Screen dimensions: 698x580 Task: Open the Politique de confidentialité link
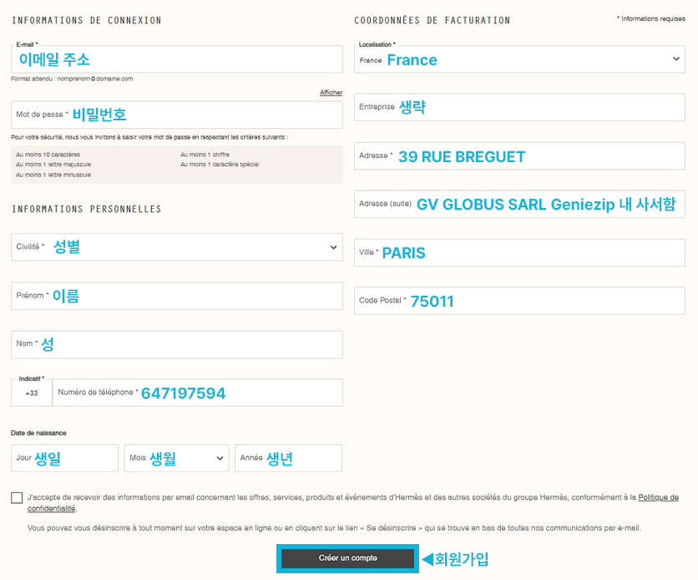coord(659,497)
